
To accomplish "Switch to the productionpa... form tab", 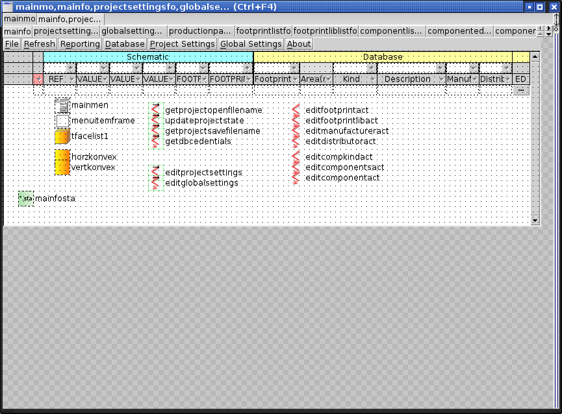I will point(200,31).
